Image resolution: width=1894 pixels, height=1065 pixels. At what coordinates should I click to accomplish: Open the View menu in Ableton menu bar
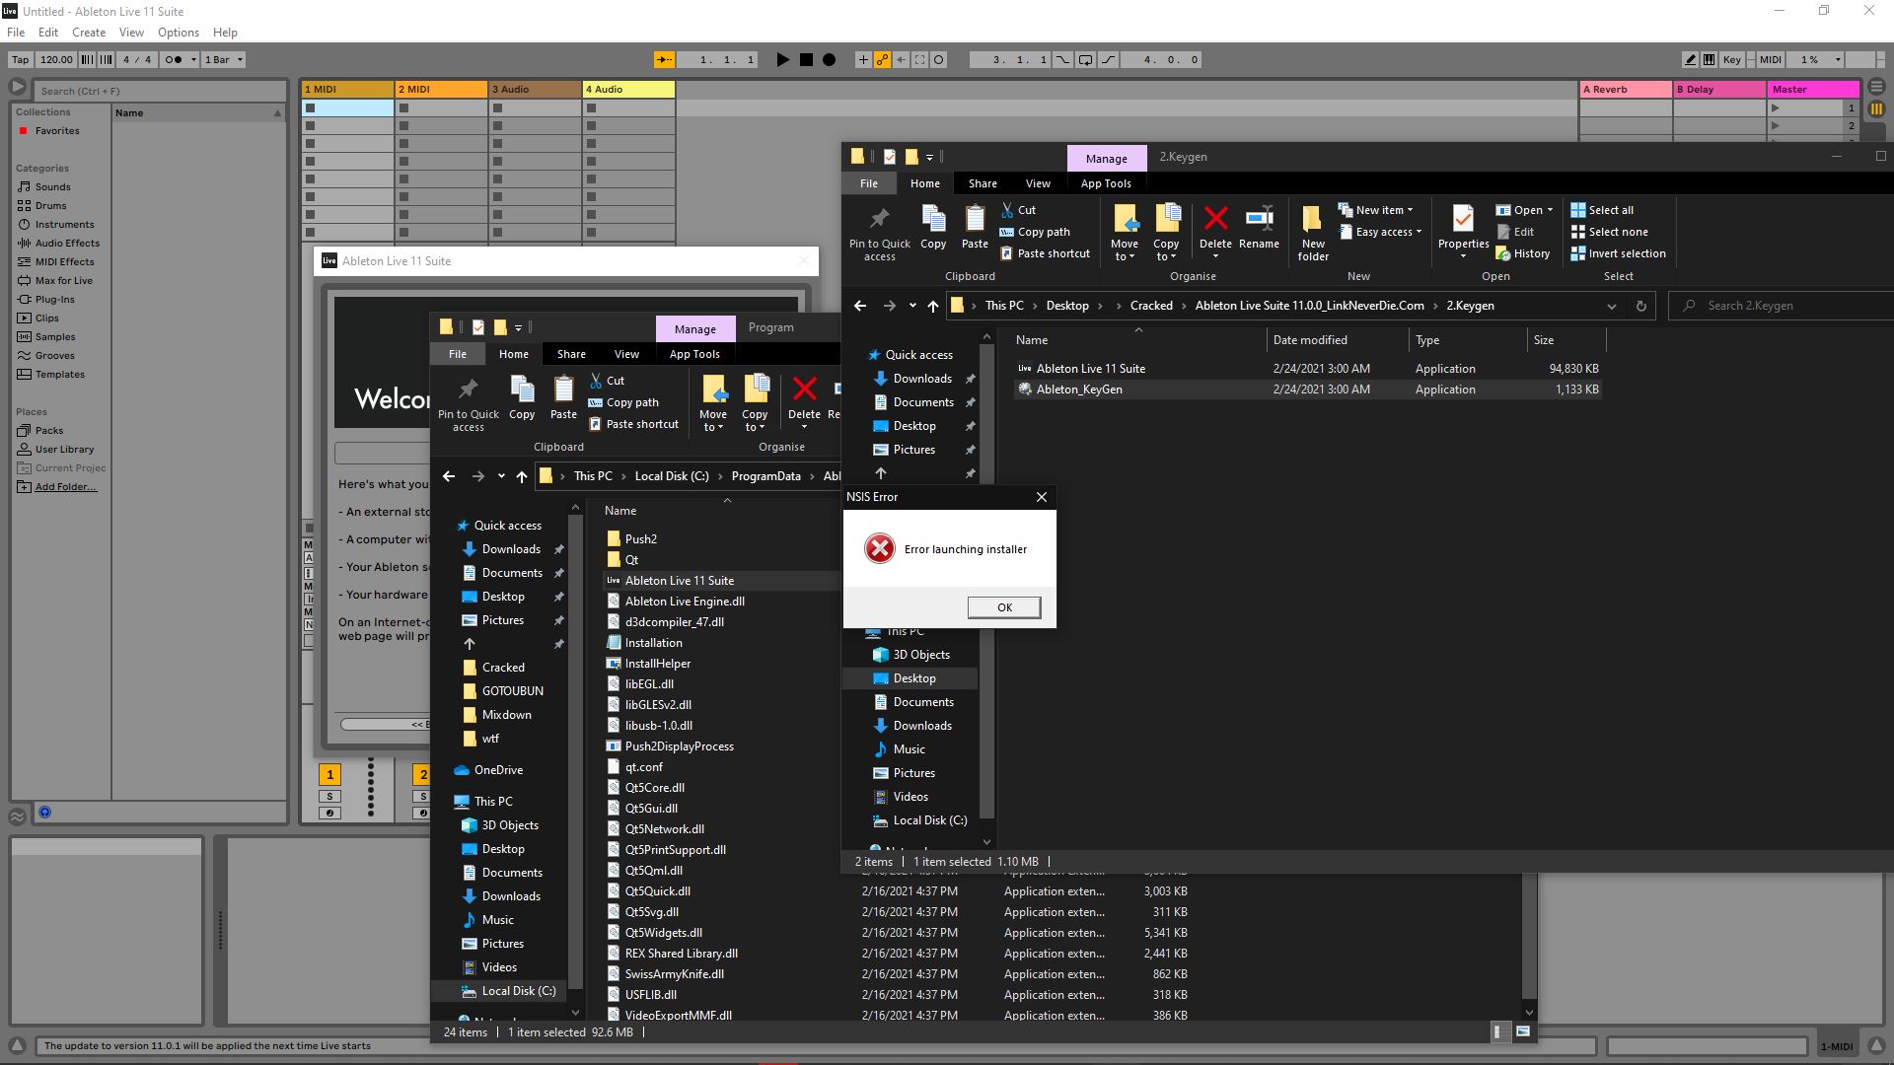pyautogui.click(x=131, y=32)
